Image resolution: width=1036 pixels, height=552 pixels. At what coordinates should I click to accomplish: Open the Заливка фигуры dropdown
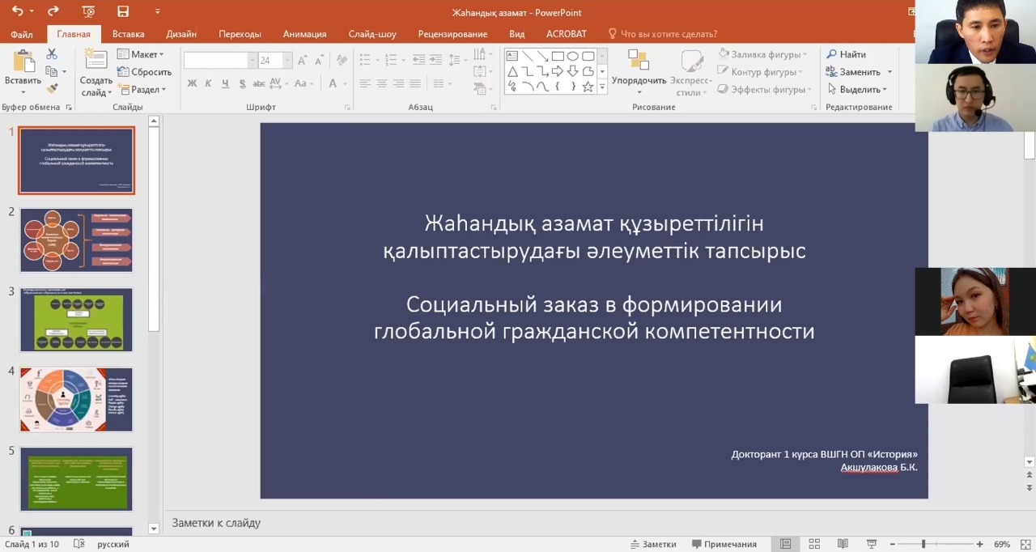tap(764, 54)
